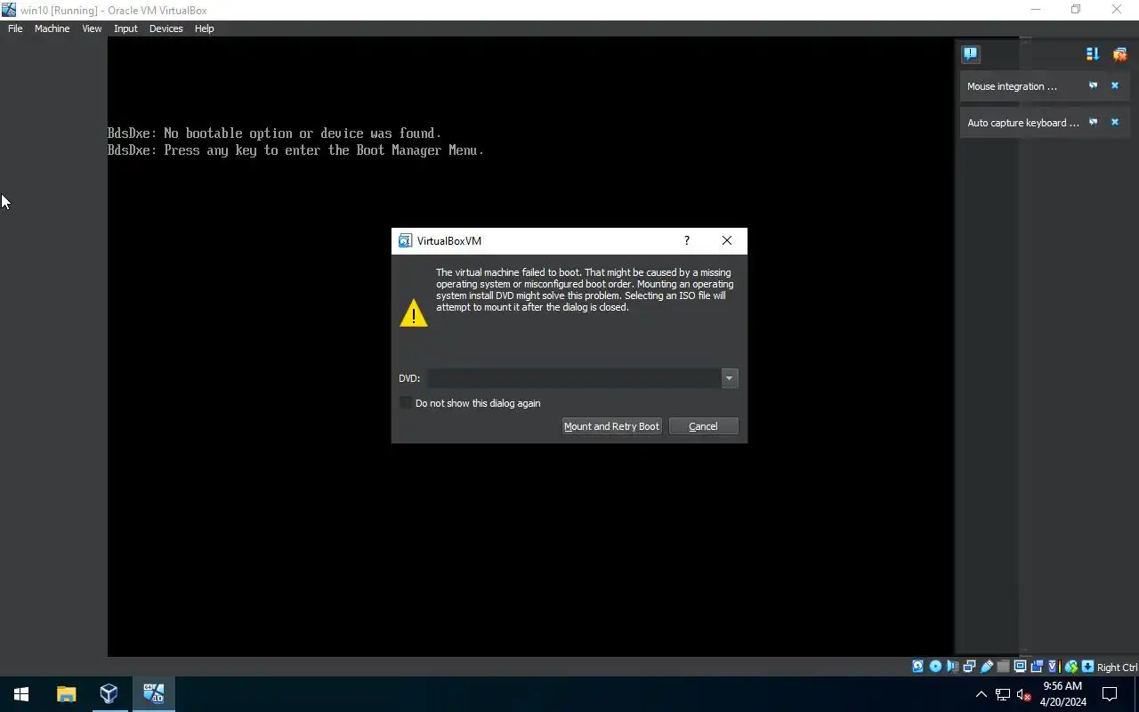The width and height of the screenshot is (1139, 712).
Task: Open the Devices menu
Action: pyautogui.click(x=166, y=28)
